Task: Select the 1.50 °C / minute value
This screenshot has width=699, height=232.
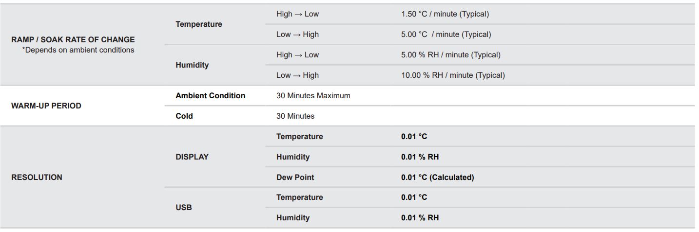Action: pyautogui.click(x=445, y=14)
